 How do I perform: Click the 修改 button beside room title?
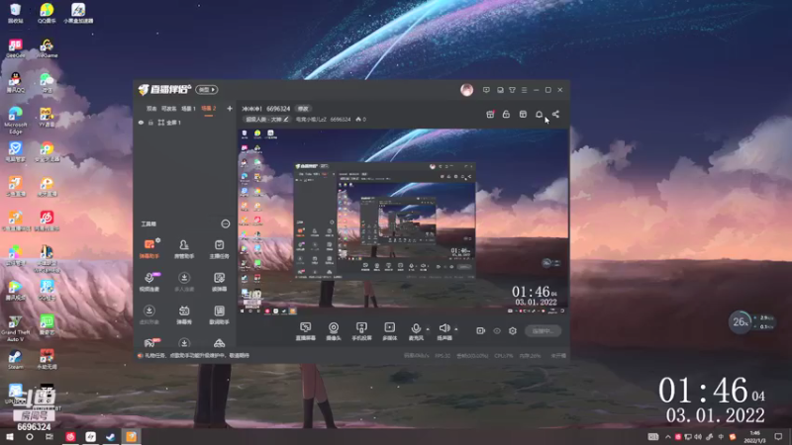[303, 109]
